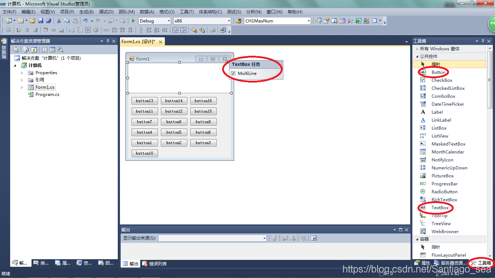Undo the last action
Image resolution: width=495 pixels, height=278 pixels.
tap(85, 21)
